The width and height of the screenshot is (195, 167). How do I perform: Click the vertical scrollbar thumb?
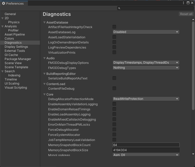point(193,66)
